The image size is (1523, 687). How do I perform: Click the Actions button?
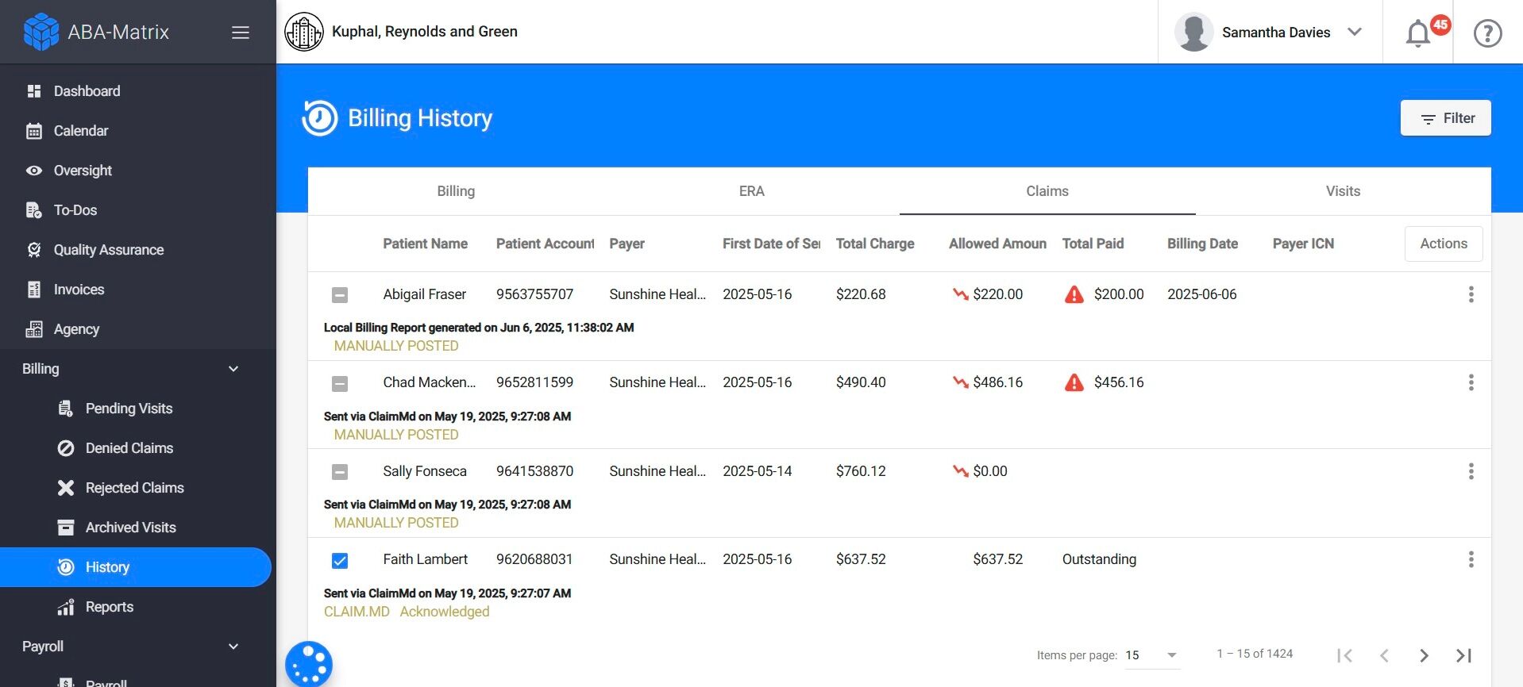pyautogui.click(x=1443, y=244)
